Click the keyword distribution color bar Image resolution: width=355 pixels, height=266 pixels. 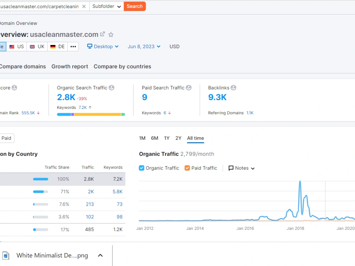[91, 115]
